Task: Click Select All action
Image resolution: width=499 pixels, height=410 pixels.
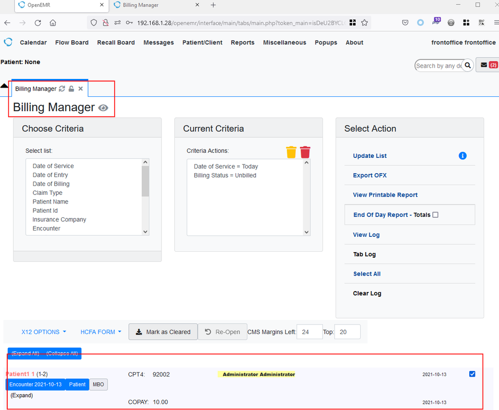Action: [x=367, y=274]
